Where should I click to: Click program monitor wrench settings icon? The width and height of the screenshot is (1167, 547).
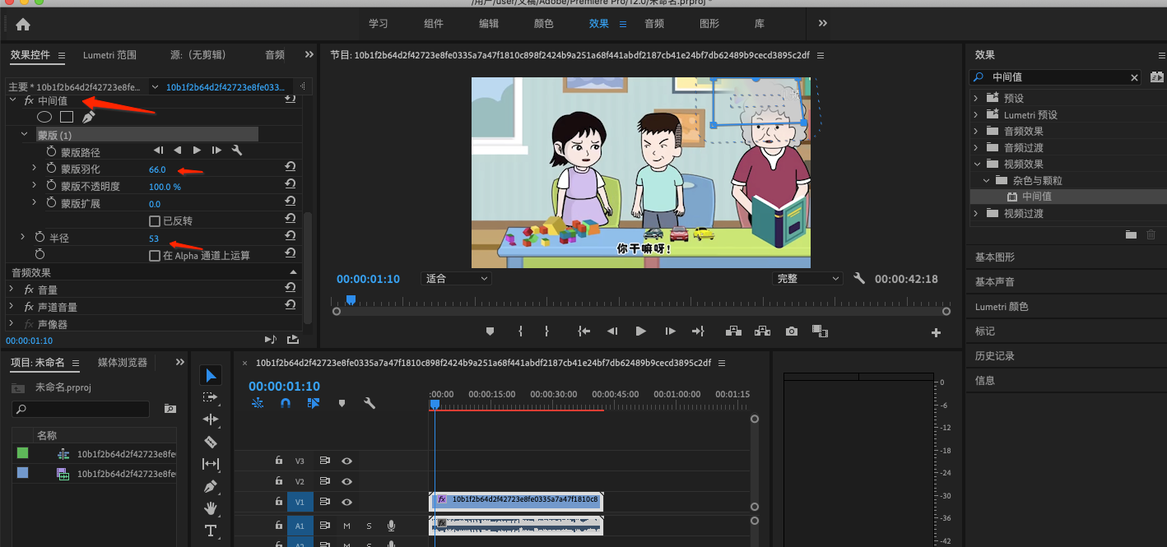pyautogui.click(x=859, y=279)
